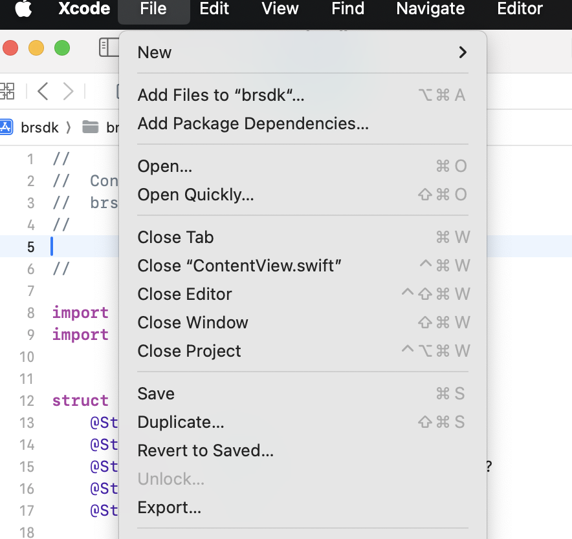572x539 pixels.
Task: Choose Close Window
Action: [x=303, y=322]
